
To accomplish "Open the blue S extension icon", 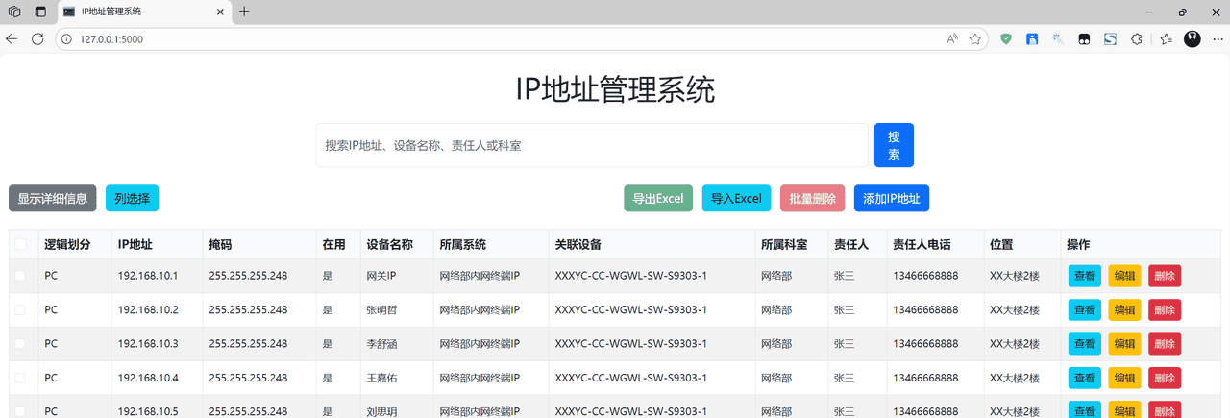I will (x=1110, y=39).
